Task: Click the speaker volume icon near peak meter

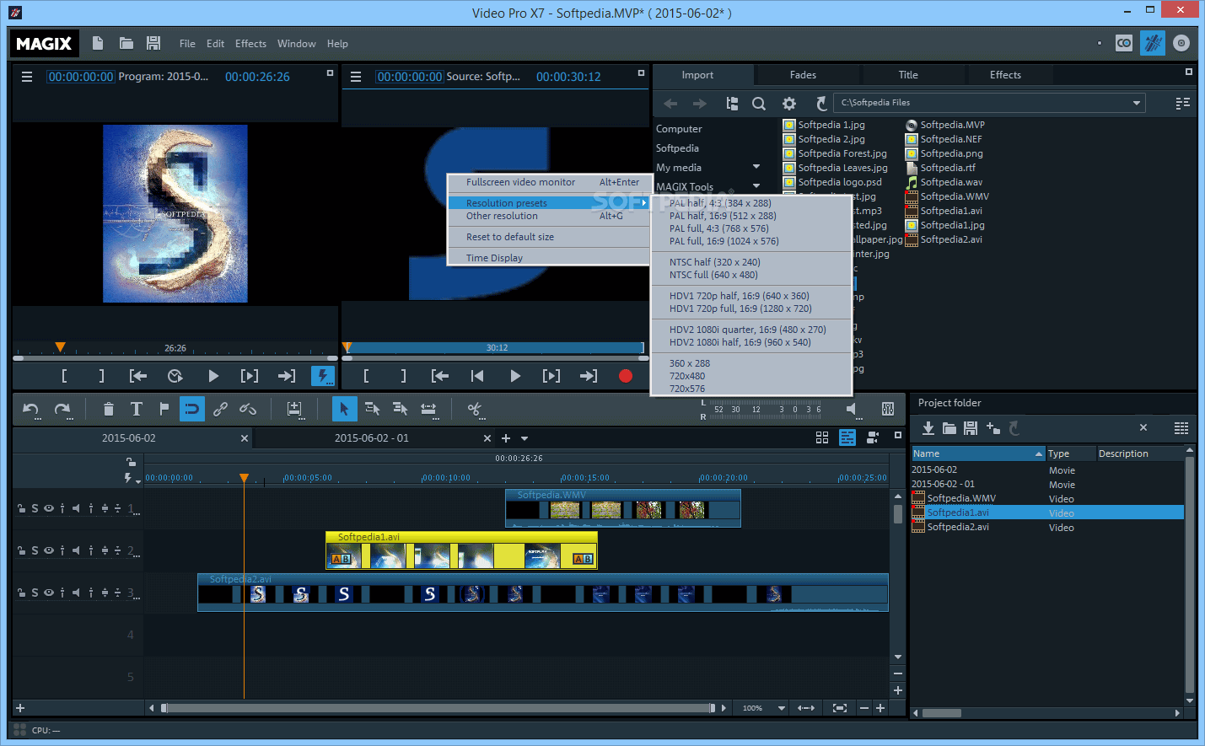Action: click(852, 409)
